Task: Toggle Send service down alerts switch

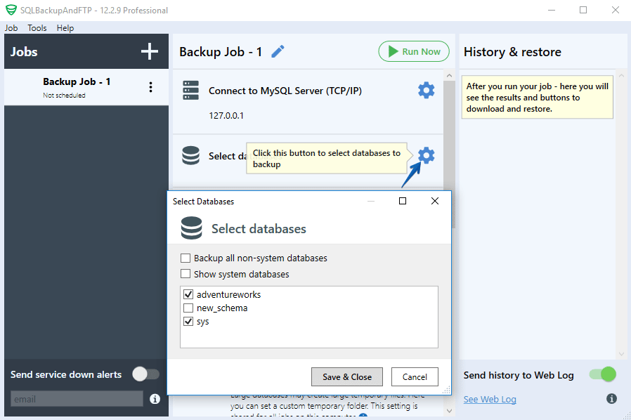Action: coord(146,374)
